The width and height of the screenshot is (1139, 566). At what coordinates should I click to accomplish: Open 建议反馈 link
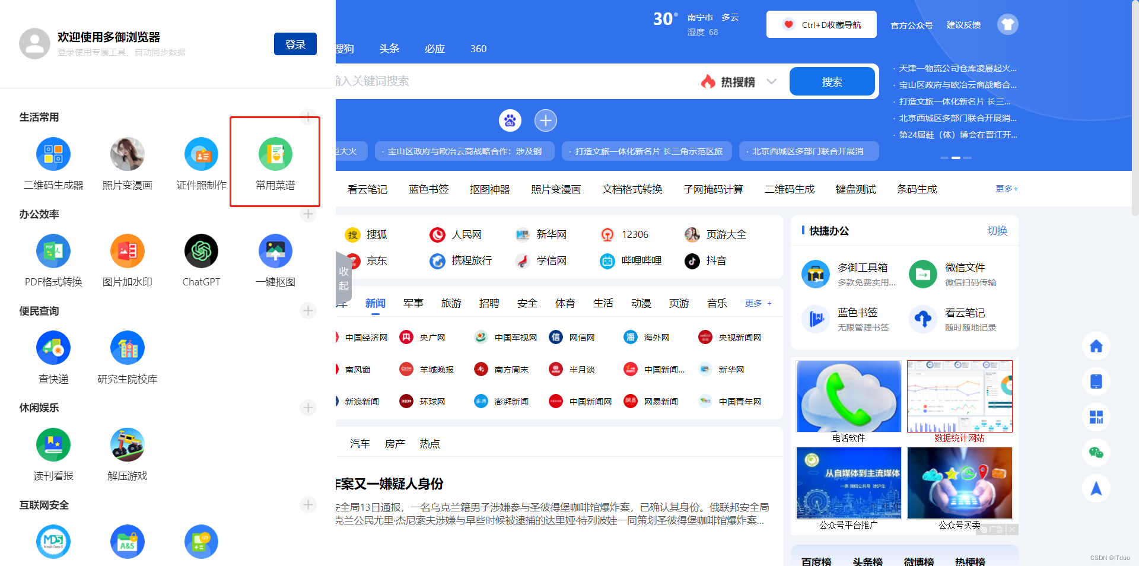(x=963, y=25)
